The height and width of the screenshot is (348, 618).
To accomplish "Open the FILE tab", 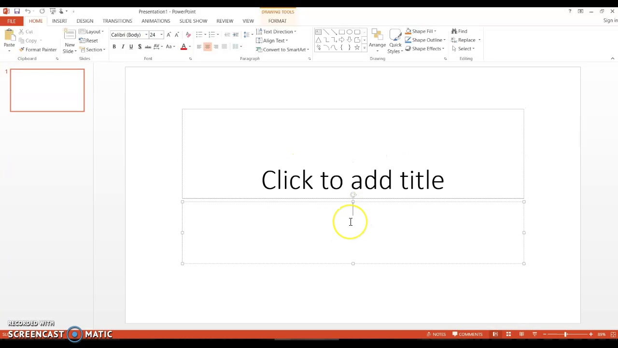I will click(x=12, y=21).
